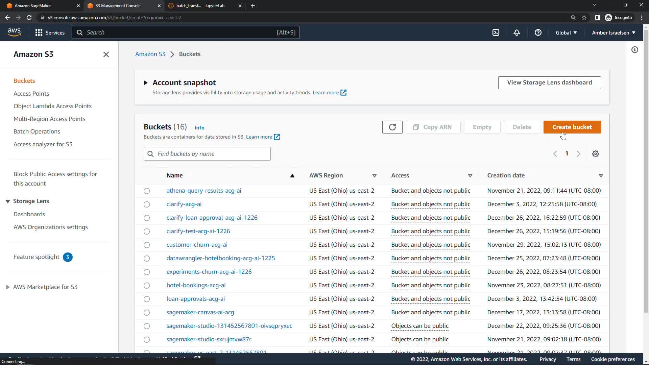
Task: Select customer-churn-acg-ai bucket radio button
Action: 146,245
